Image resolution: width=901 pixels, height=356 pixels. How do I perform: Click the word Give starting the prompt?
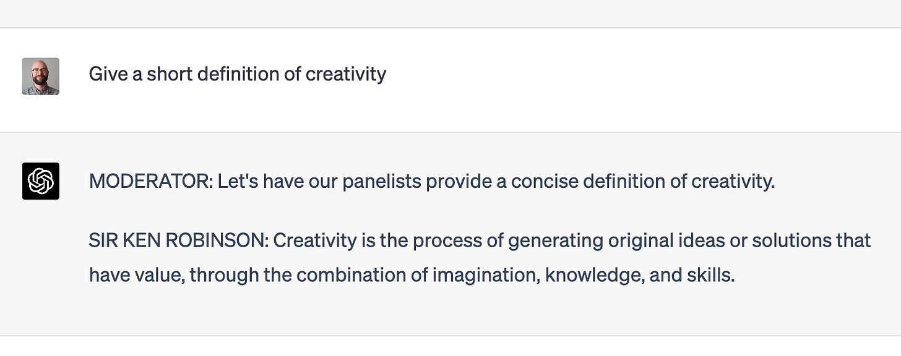point(108,74)
